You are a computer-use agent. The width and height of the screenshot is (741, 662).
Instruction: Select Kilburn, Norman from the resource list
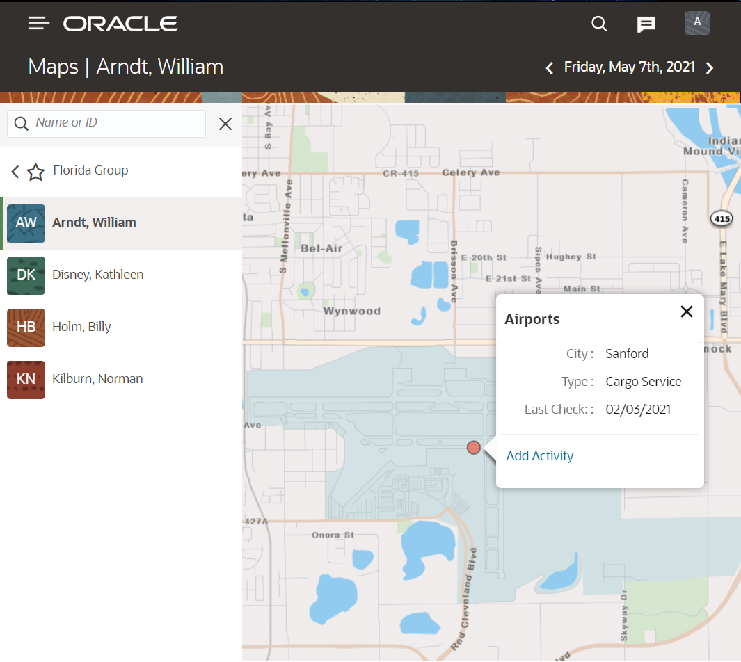pos(97,379)
